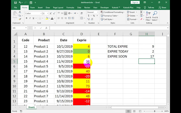181x113 pixels.
Task: Open the font size 11 dropdown
Action: click(x=48, y=14)
